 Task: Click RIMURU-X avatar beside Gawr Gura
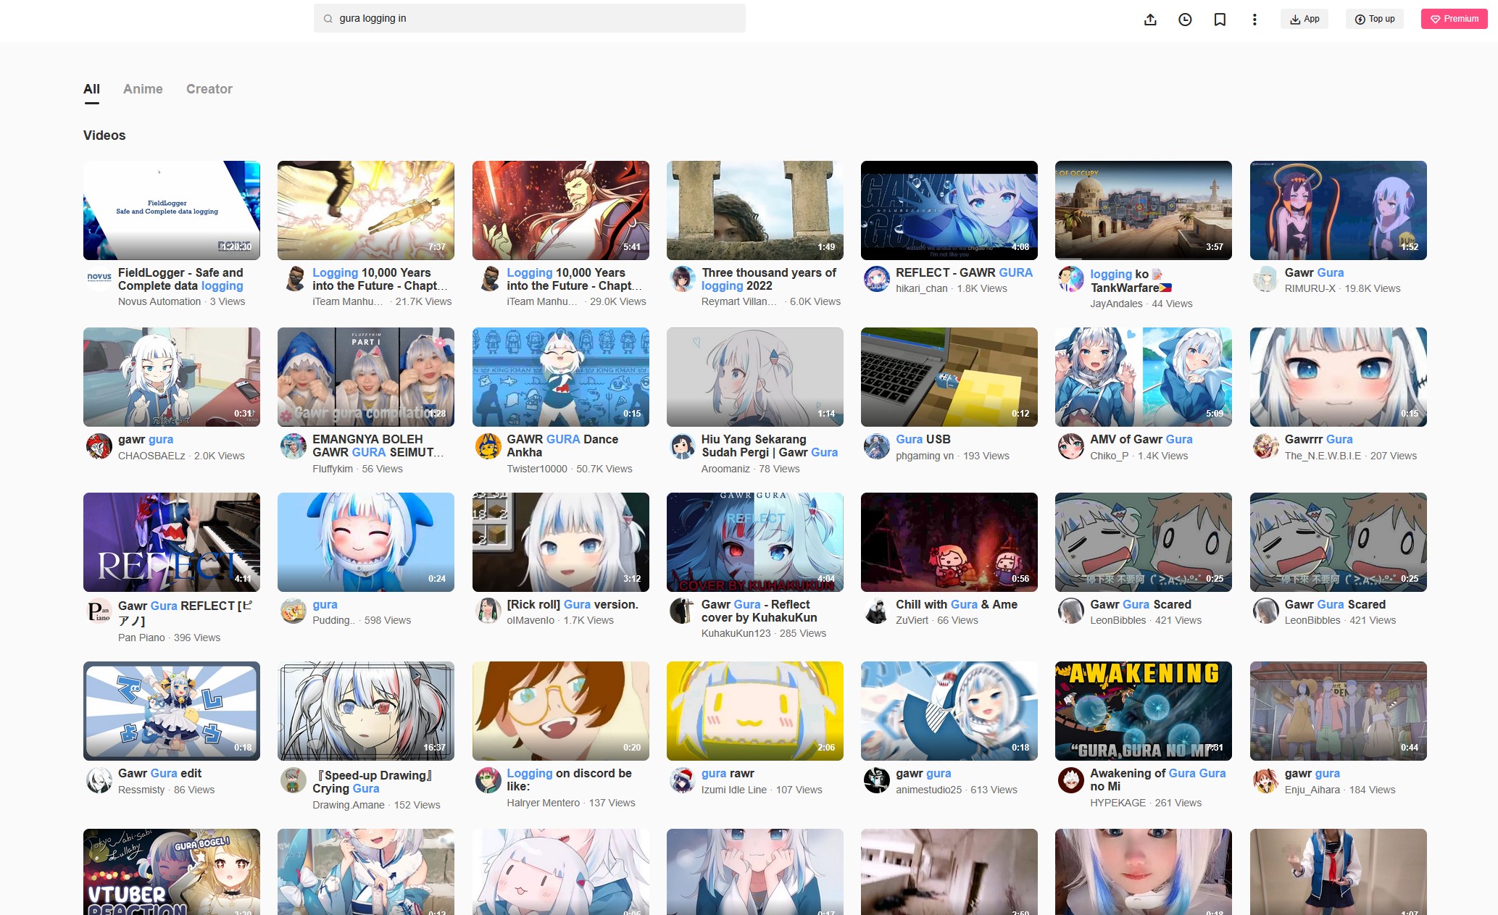click(x=1266, y=278)
